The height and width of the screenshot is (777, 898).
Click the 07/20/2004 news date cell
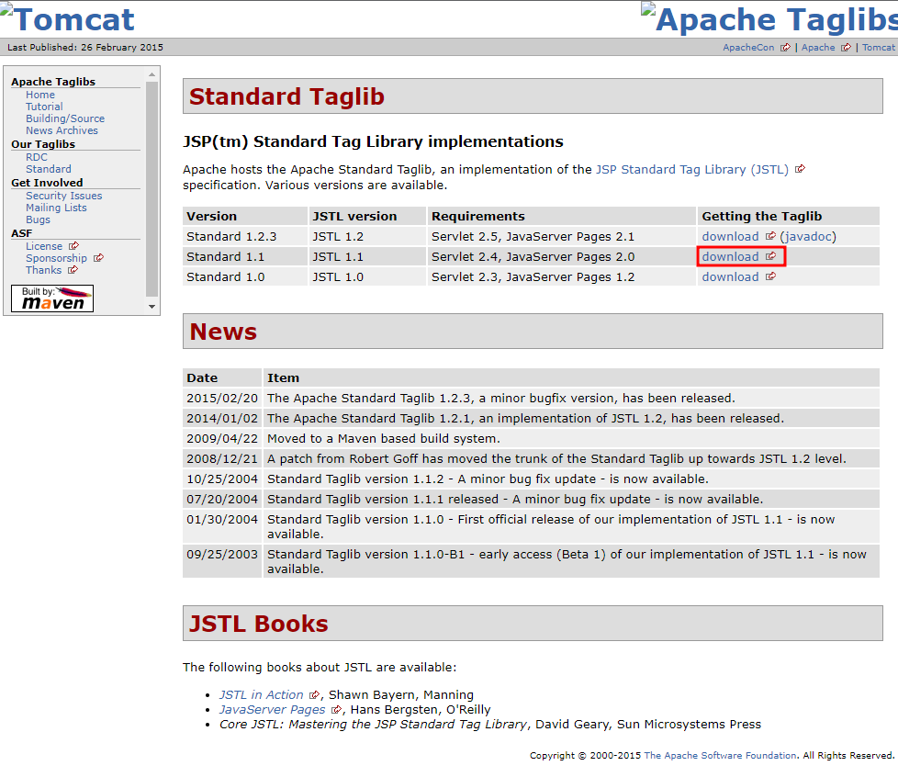[222, 499]
